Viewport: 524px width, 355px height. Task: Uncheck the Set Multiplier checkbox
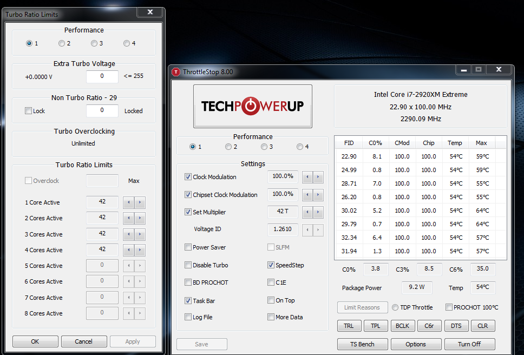(188, 212)
